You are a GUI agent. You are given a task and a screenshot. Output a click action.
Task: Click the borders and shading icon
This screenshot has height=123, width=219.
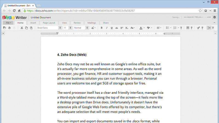pos(188,28)
